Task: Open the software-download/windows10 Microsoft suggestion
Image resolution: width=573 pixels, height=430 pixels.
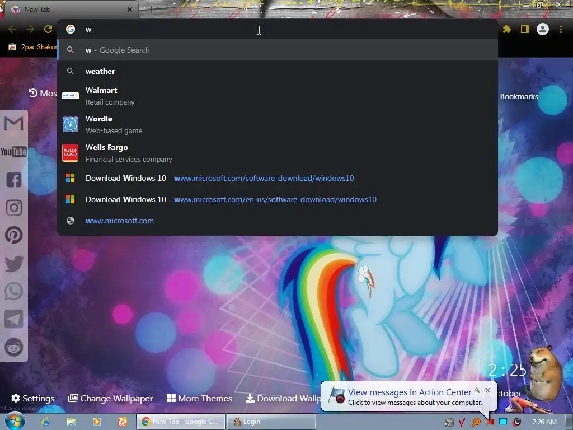Action: click(278, 178)
